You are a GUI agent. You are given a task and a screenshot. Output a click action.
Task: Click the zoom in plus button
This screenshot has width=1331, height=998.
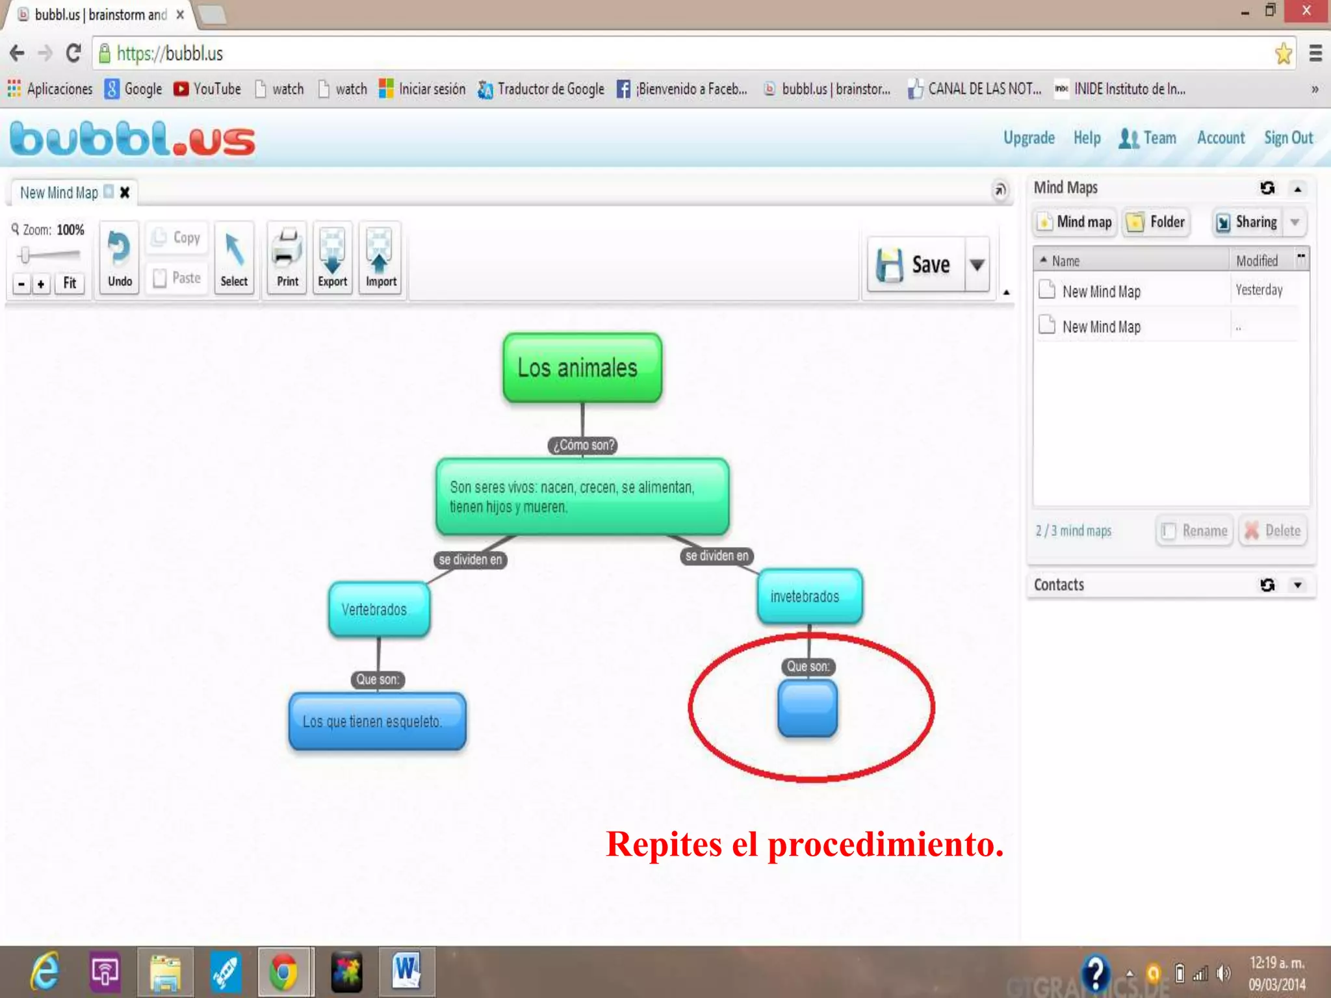42,284
